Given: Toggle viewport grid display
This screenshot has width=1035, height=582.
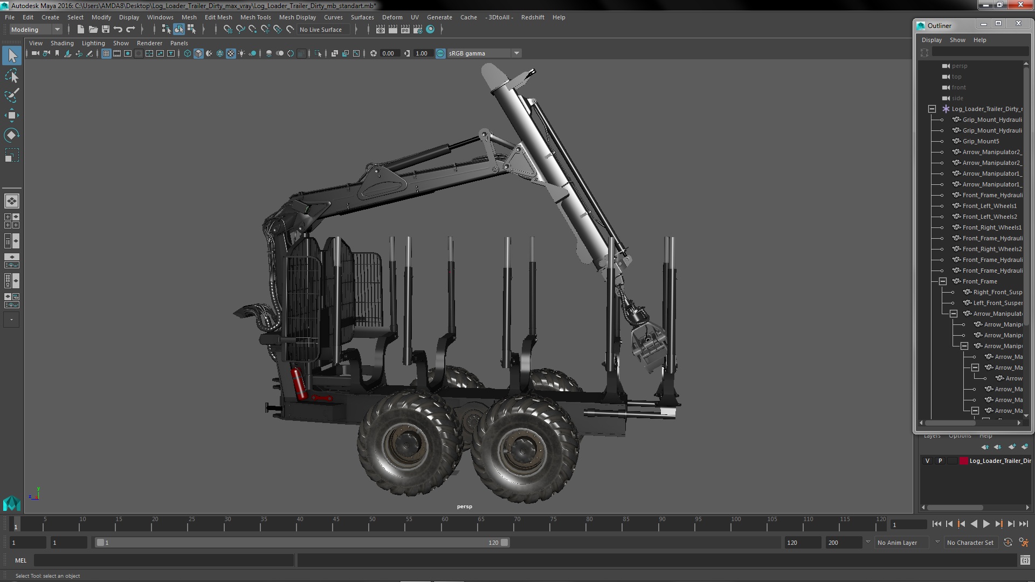Looking at the screenshot, I should point(106,53).
